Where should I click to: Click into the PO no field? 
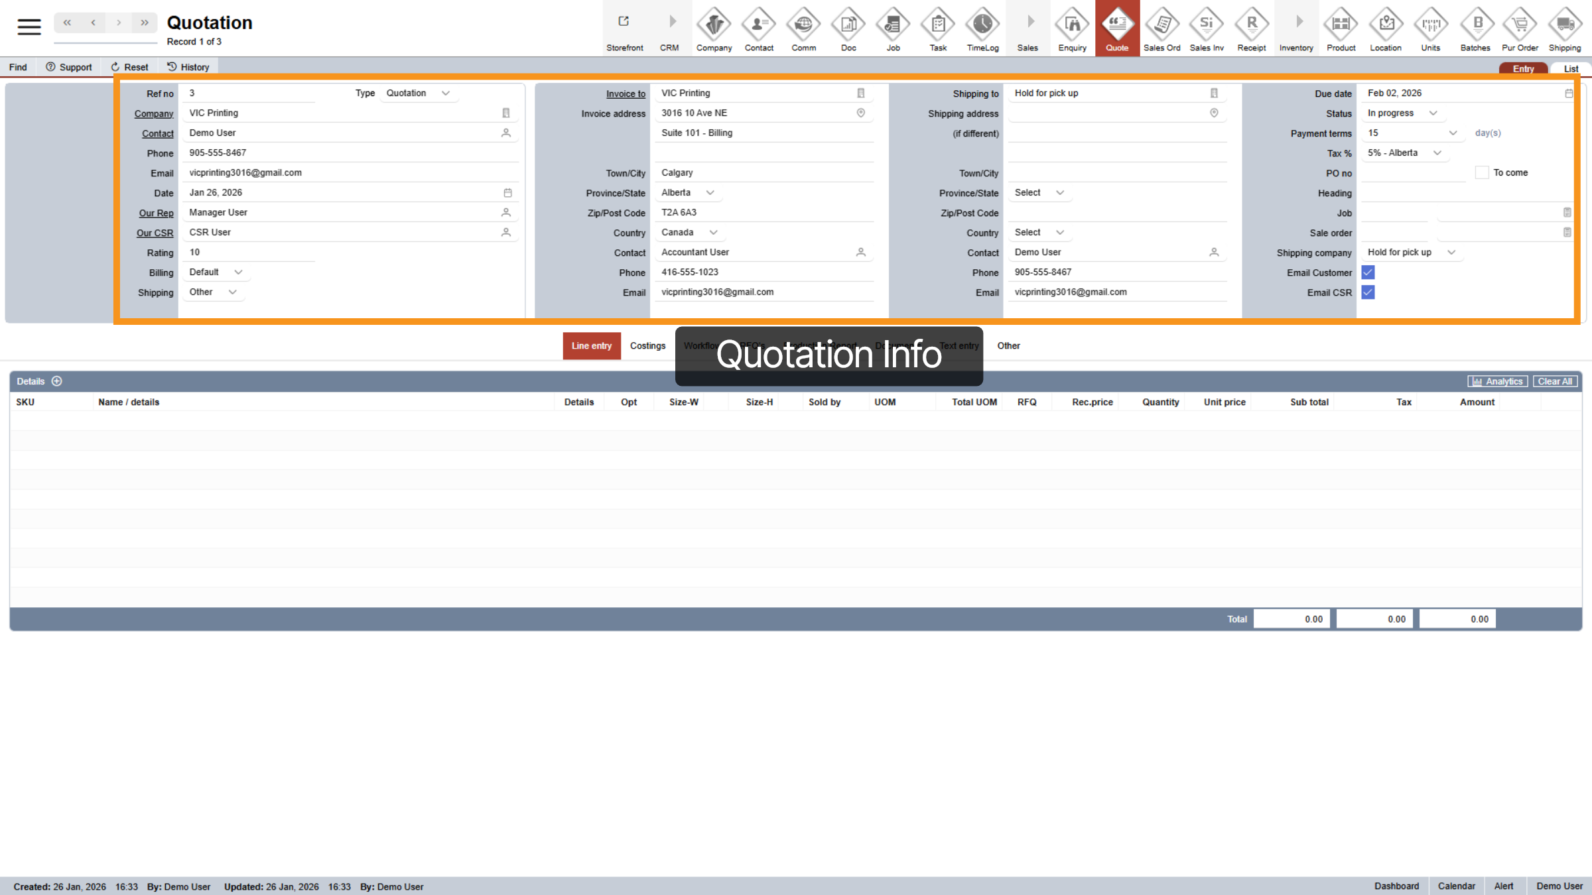1412,173
